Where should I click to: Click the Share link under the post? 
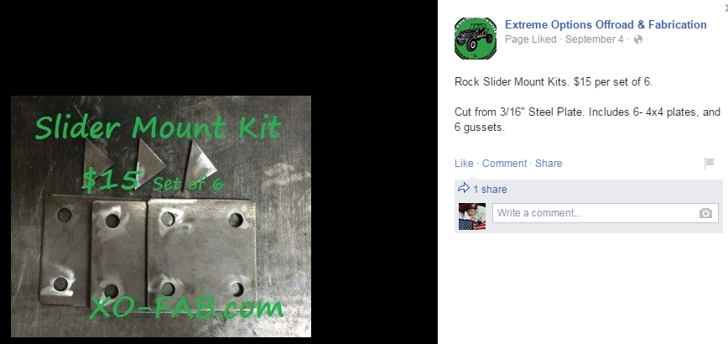[549, 164]
